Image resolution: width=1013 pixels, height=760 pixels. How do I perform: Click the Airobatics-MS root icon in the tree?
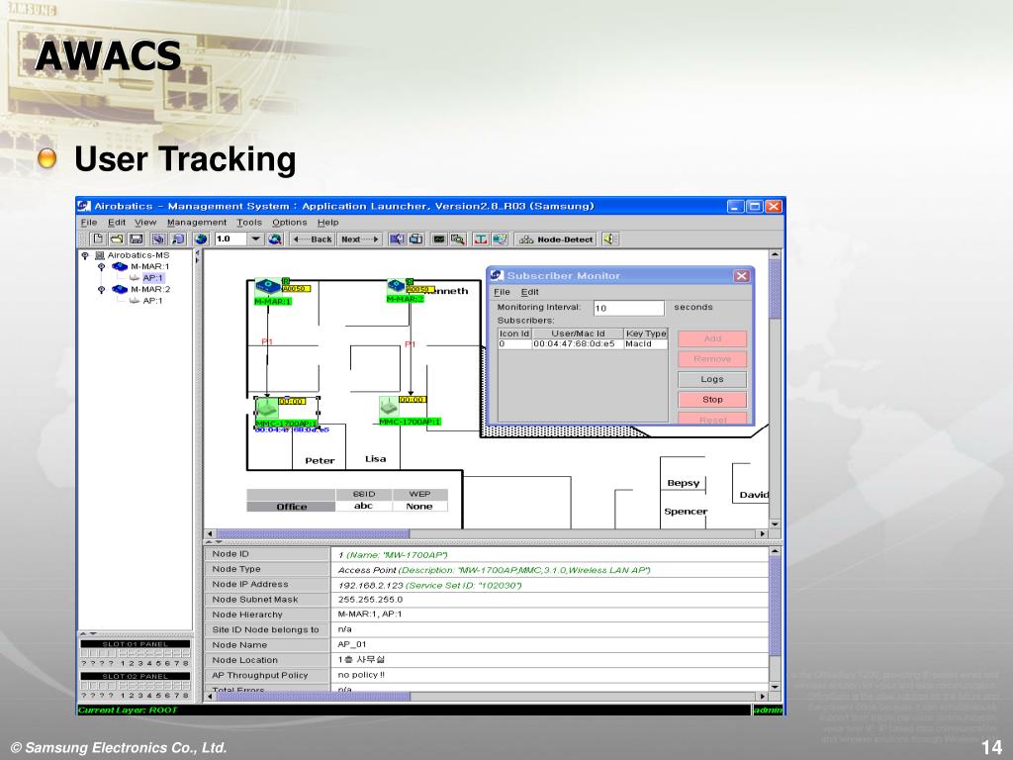point(100,255)
